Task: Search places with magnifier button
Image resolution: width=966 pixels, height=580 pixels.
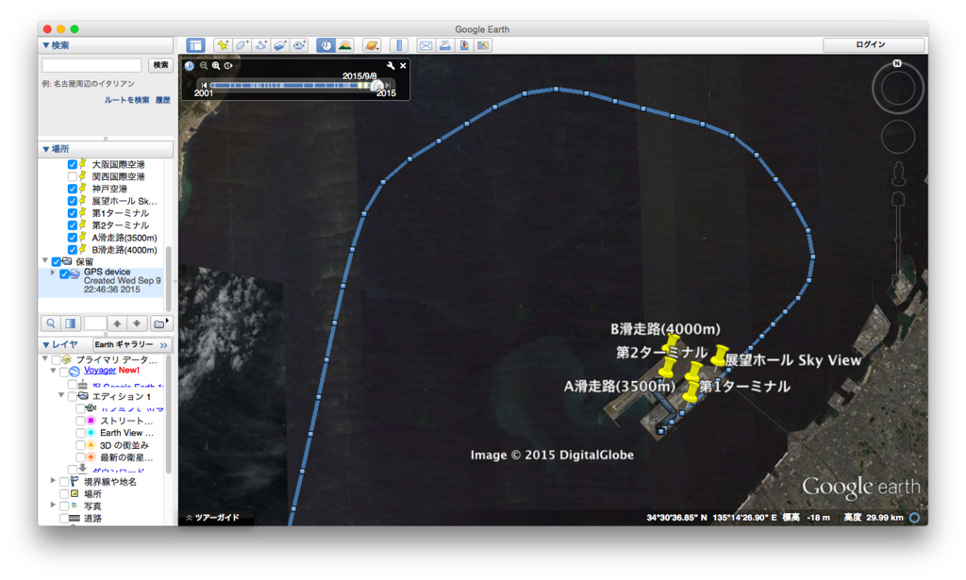Action: click(51, 323)
